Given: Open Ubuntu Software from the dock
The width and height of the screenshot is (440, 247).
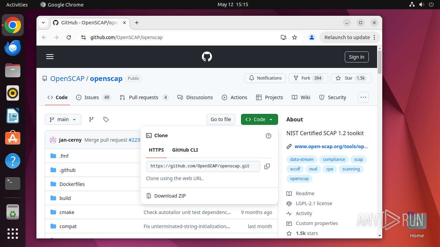Looking at the screenshot, I should pos(13,138).
